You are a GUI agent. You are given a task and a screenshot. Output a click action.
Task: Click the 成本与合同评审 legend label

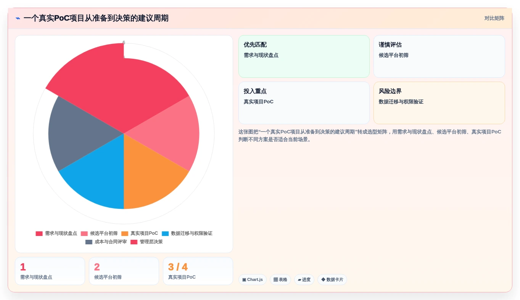[111, 242]
